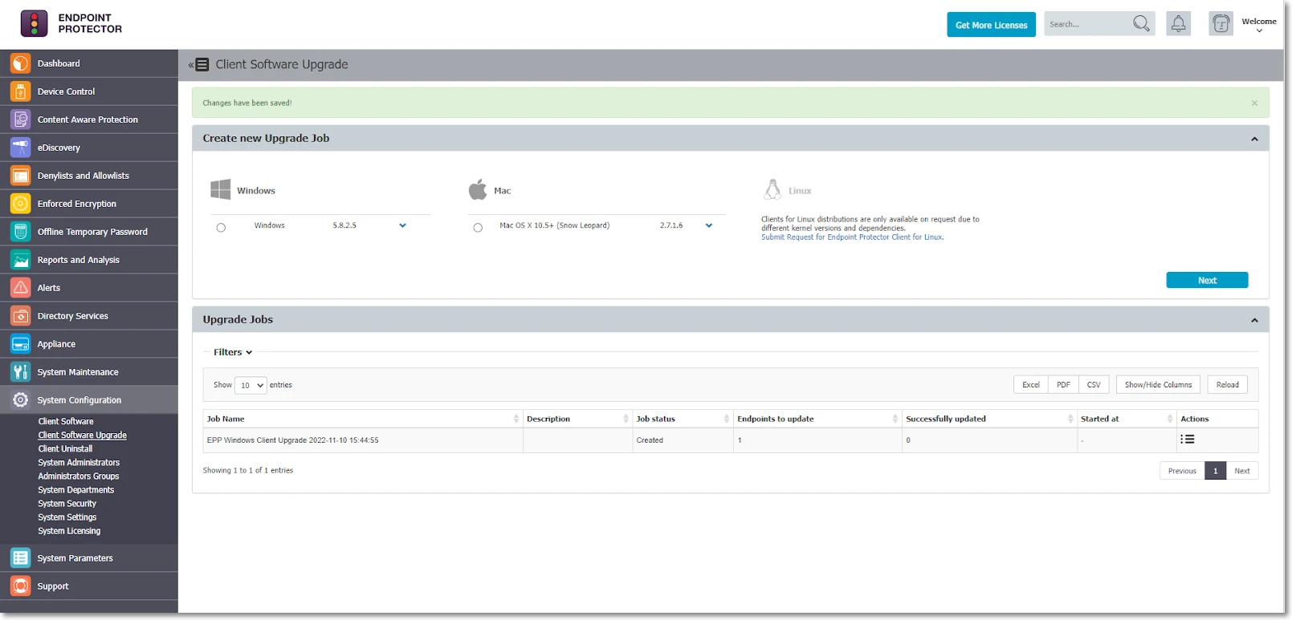Screen dimensions: 1292x620
Task: Click the System Parameters icon
Action: tap(21, 558)
